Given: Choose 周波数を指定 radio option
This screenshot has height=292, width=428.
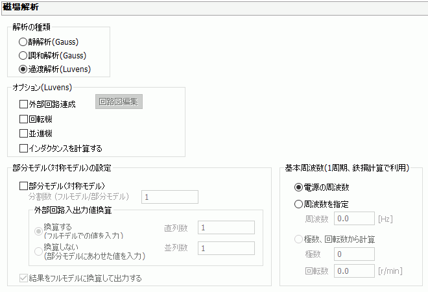Looking at the screenshot, I should [298, 204].
